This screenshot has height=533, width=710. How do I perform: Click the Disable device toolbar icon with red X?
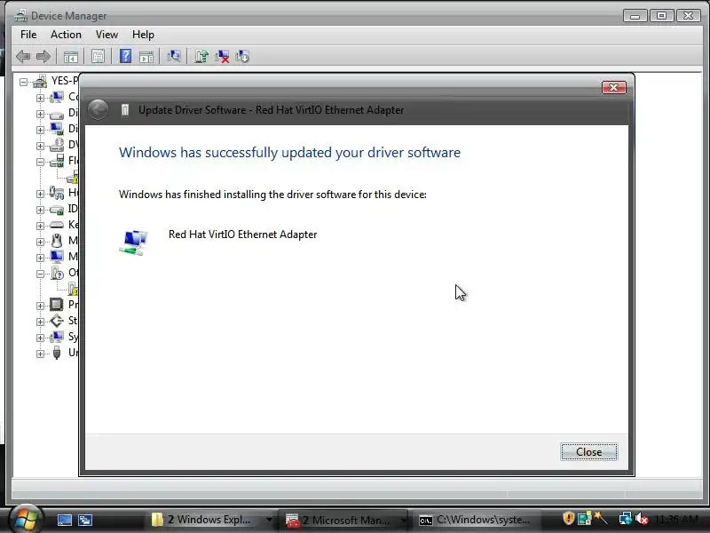tap(222, 56)
